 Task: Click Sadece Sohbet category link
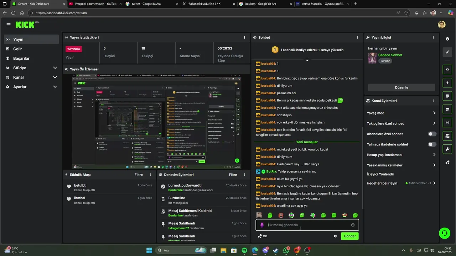click(390, 55)
